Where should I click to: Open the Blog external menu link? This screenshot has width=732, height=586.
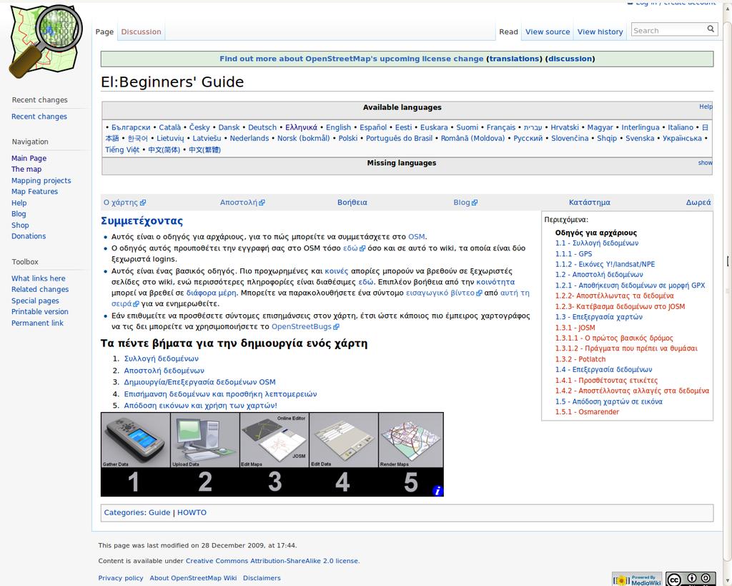(465, 202)
